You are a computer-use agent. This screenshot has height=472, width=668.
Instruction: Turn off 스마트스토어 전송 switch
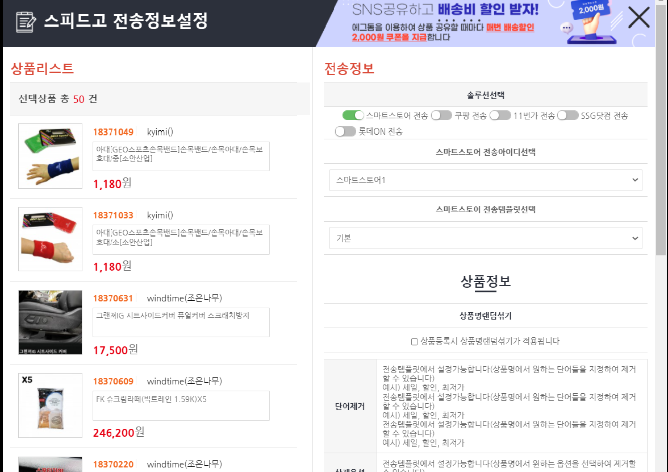353,115
